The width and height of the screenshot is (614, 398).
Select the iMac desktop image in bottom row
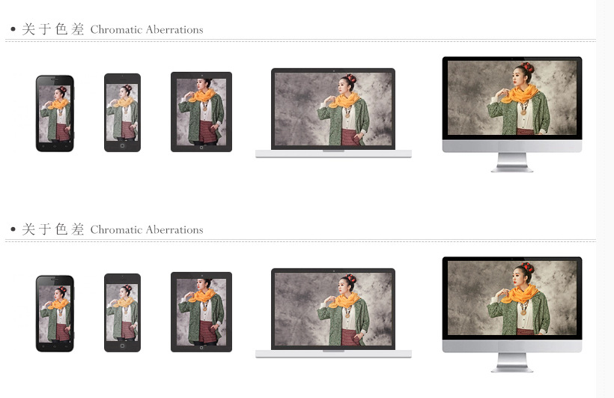(x=512, y=314)
